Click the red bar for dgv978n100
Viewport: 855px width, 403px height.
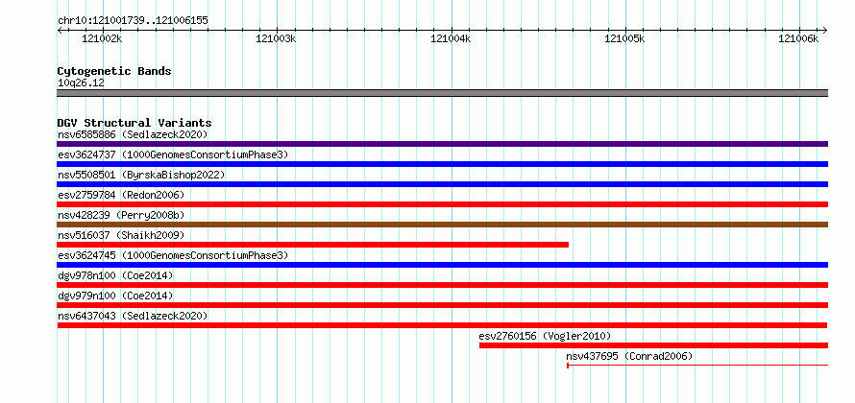tap(442, 285)
